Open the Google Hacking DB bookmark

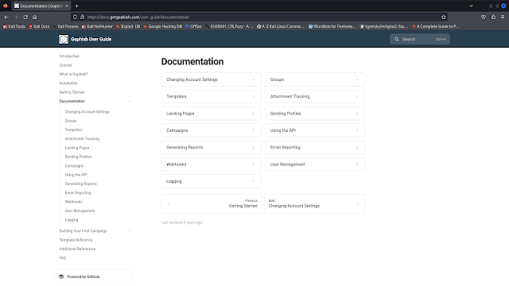tap(162, 26)
